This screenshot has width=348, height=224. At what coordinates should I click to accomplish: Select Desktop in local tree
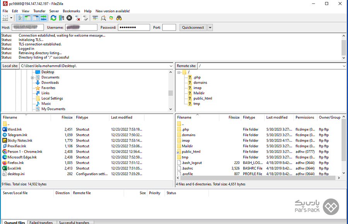pos(48,72)
